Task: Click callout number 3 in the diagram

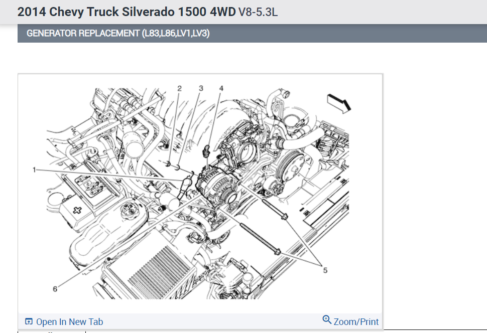Action: pyautogui.click(x=201, y=88)
